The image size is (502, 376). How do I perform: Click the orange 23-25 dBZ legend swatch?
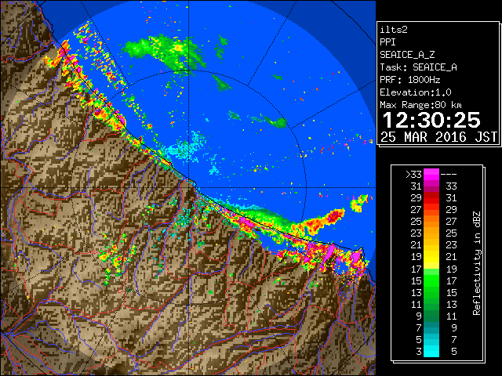(431, 233)
